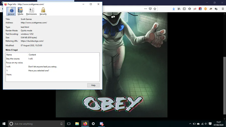Image resolution: width=226 pixels, height=127 pixels.
Task: Select the 'Don't let anyone lead you astray.' cell
Action: [x=43, y=67]
